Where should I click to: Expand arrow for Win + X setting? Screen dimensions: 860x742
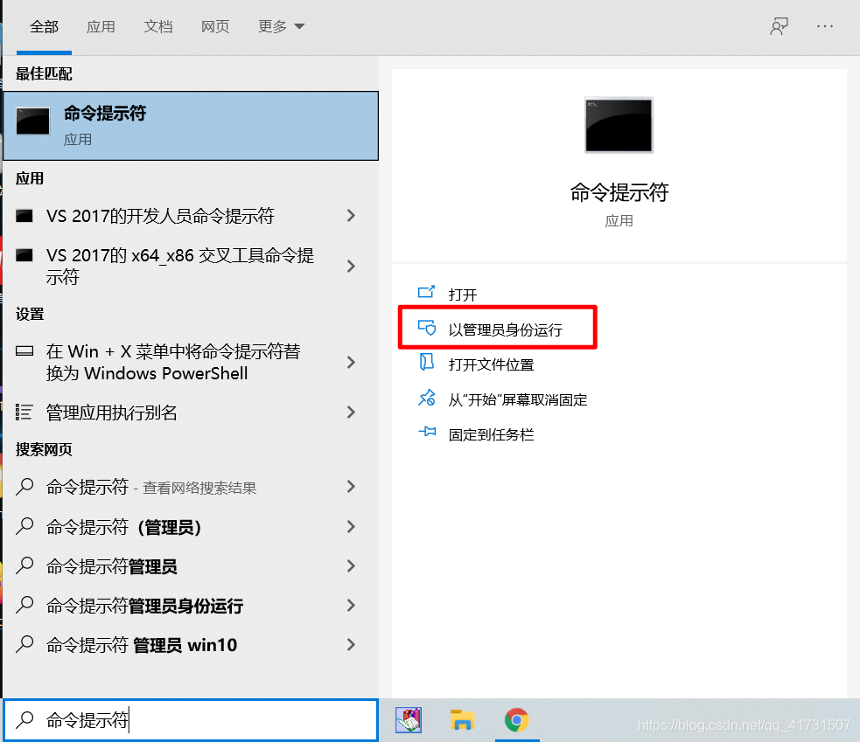click(x=352, y=362)
